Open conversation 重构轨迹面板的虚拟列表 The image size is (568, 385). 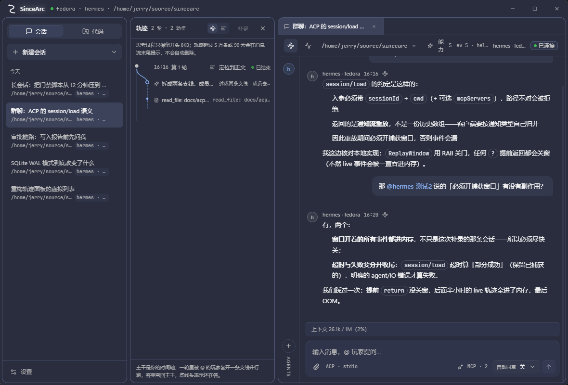[65, 193]
